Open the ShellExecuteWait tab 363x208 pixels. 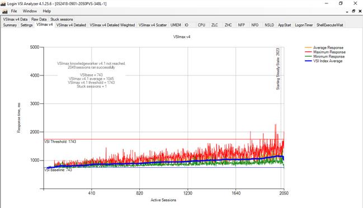click(x=329, y=25)
